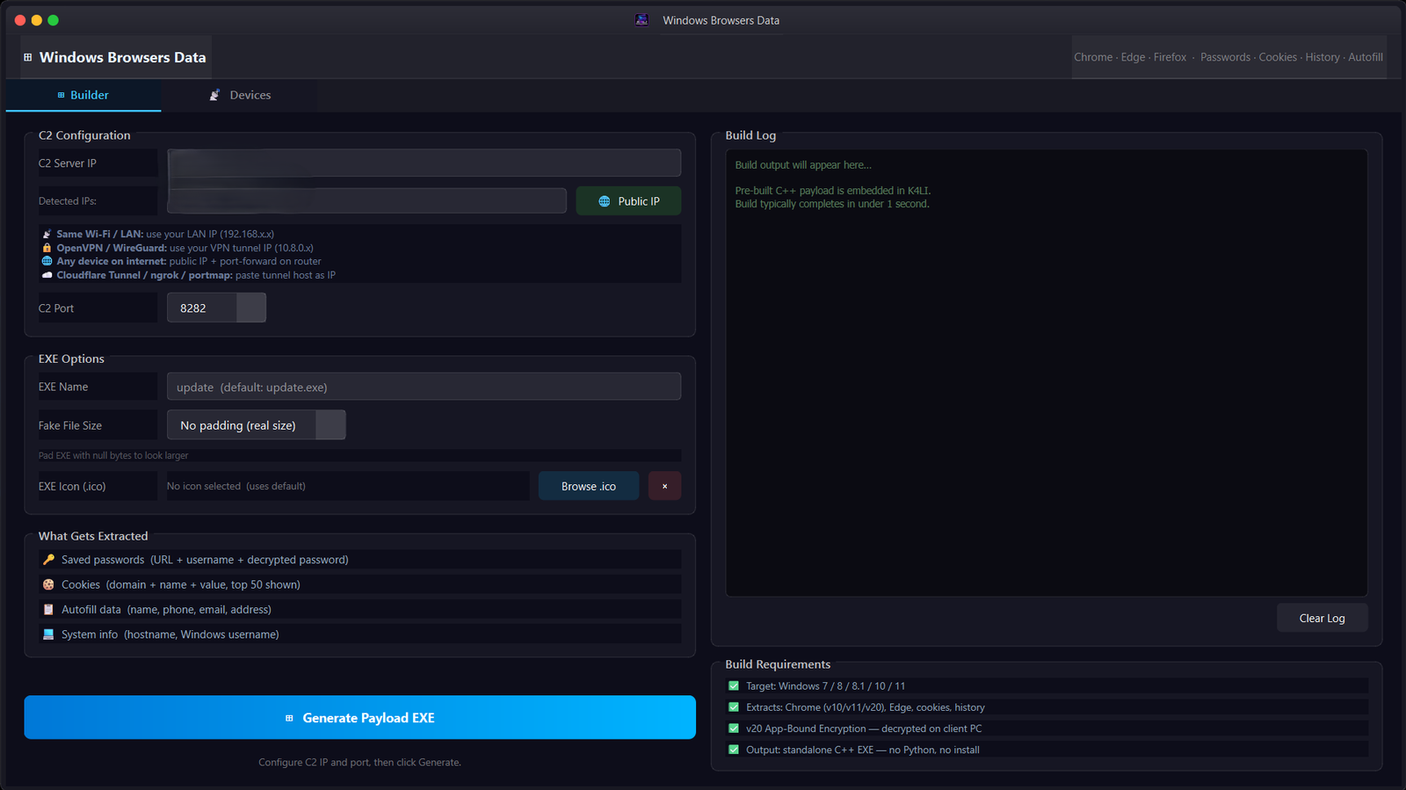The height and width of the screenshot is (790, 1406).
Task: Click the Clear Log button
Action: pos(1322,618)
